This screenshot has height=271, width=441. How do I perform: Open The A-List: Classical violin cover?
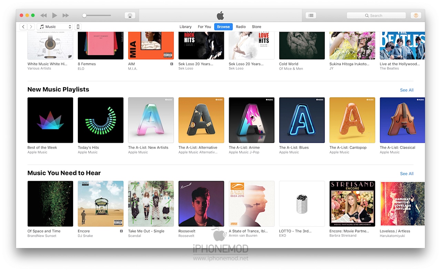point(402,120)
